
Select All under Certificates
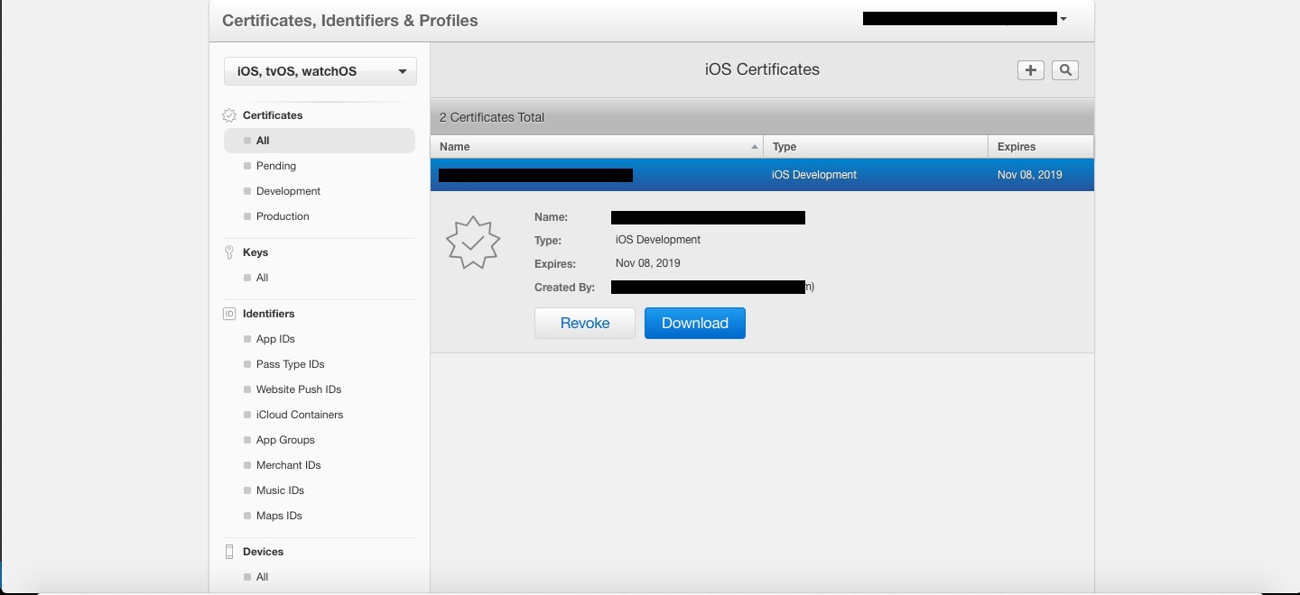320,141
